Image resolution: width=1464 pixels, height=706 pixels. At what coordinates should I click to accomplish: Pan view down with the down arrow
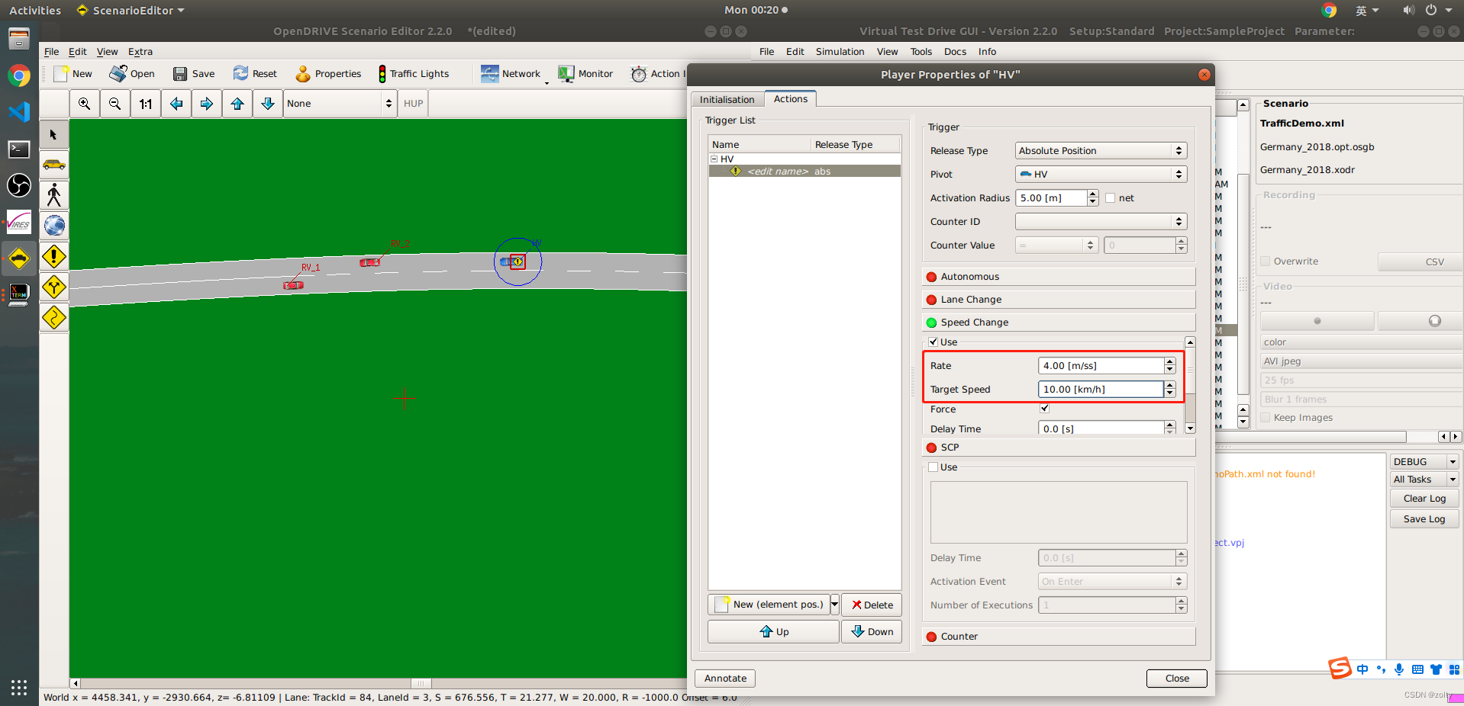(x=268, y=104)
